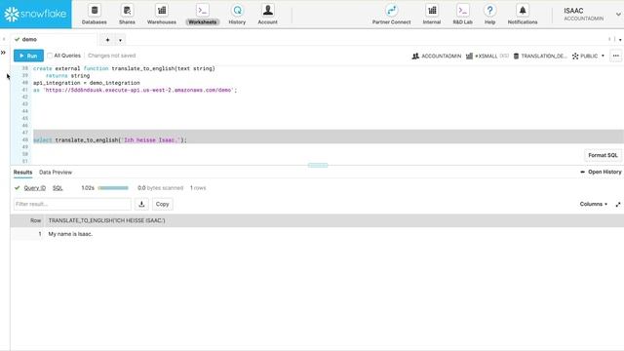Open Notifications bell
624x351 pixels.
tap(523, 15)
